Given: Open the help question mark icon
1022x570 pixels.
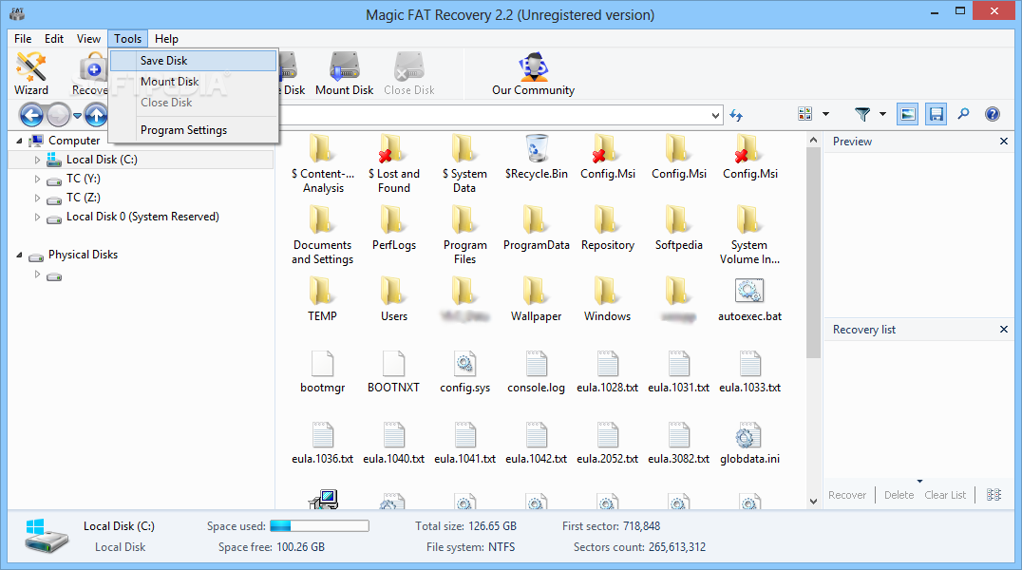Looking at the screenshot, I should pyautogui.click(x=992, y=114).
